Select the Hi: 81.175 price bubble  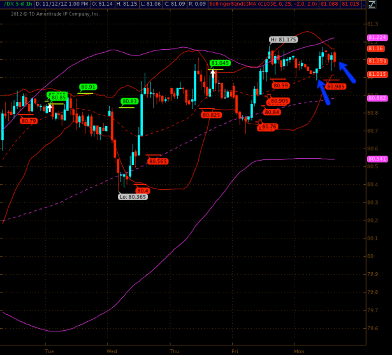(x=283, y=40)
